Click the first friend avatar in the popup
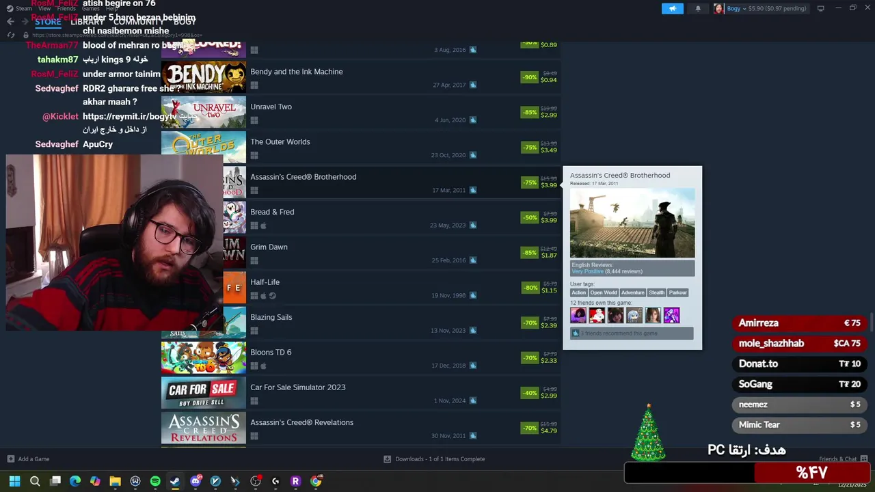Screen dimensions: 875x492 point(578,315)
